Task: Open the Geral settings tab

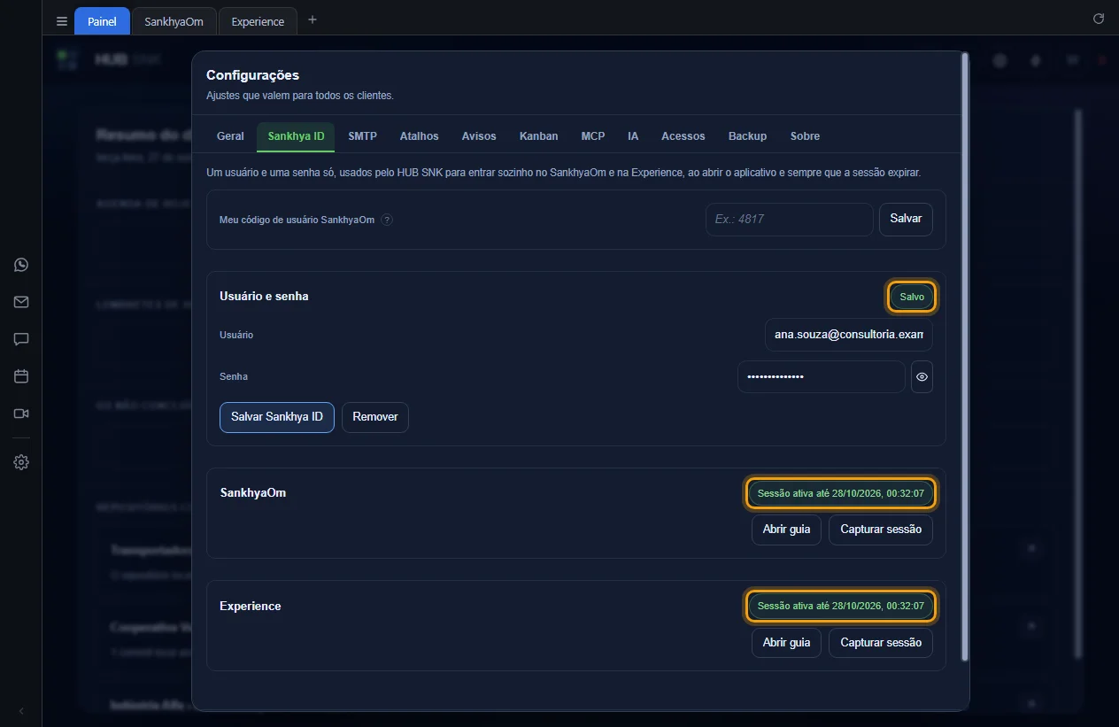Action: pos(230,136)
